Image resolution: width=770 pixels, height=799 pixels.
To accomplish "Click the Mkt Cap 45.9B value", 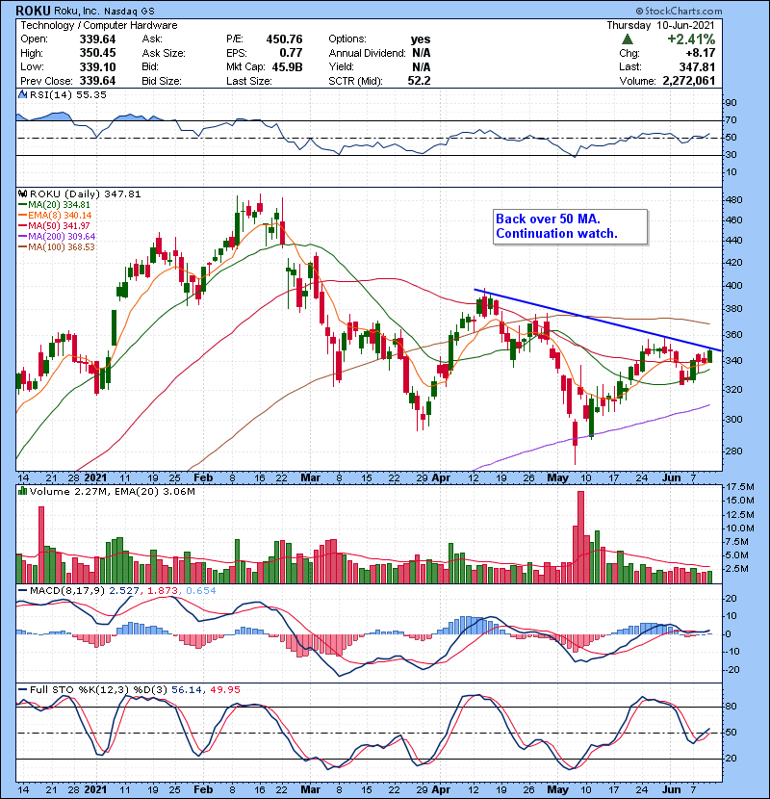I will (x=288, y=67).
